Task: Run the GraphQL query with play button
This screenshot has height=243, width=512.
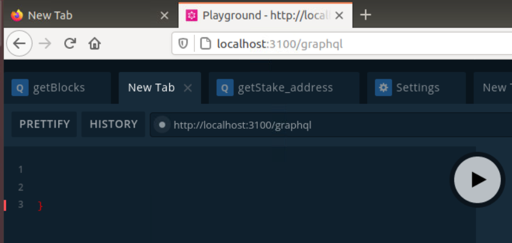Action: click(x=477, y=180)
